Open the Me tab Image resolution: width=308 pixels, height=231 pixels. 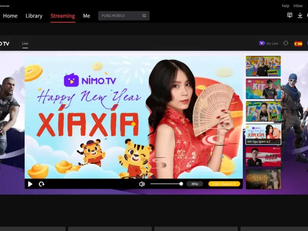[86, 16]
